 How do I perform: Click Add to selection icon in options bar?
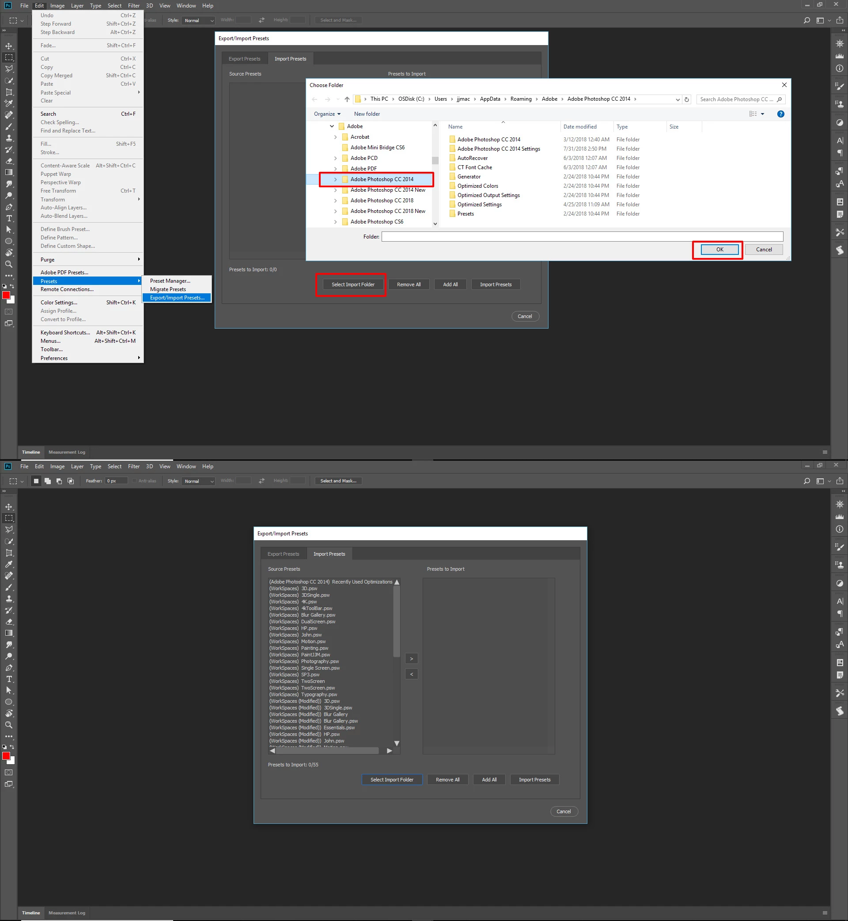click(48, 481)
